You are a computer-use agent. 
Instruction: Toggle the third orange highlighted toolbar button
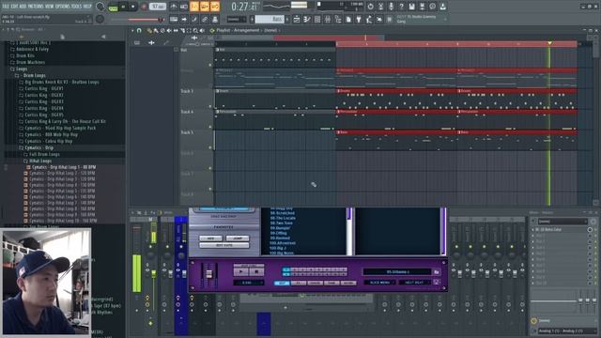(215, 7)
